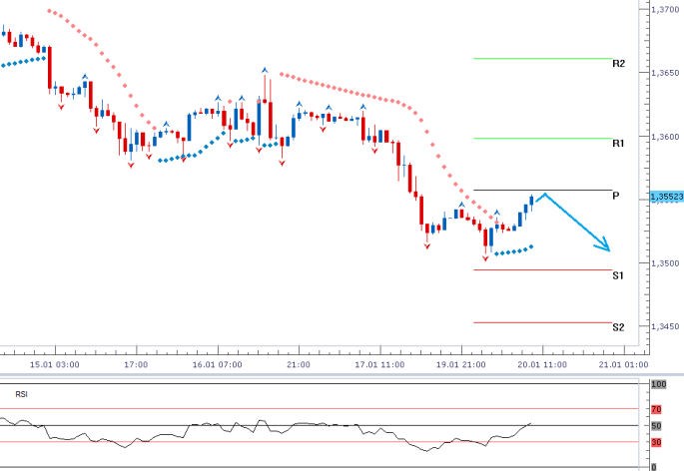Click the RSI 100 scale value
Viewport: 684px width, 471px height.
click(659, 384)
